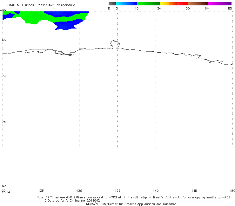Click the "140" longitude label
This screenshot has height=206, width=235.
click(x=156, y=190)
